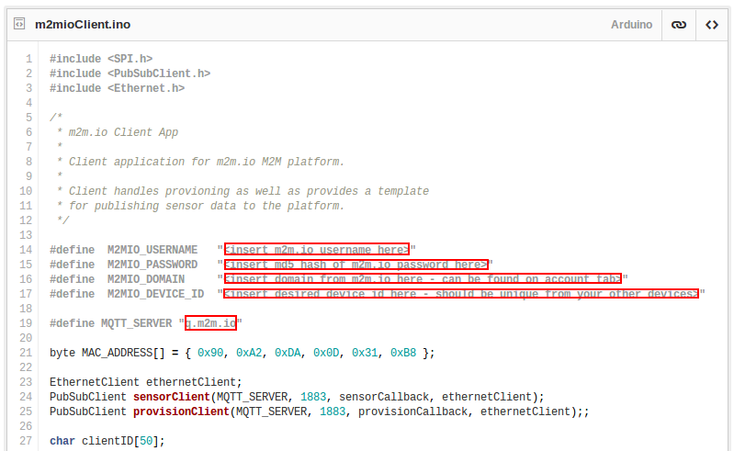The height and width of the screenshot is (451, 734).
Task: Click the M2MIO_USERNAME define name
Action: [152, 250]
